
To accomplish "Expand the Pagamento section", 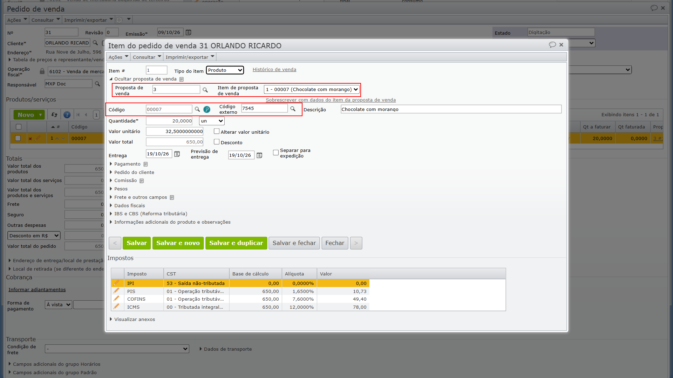I will pyautogui.click(x=127, y=164).
